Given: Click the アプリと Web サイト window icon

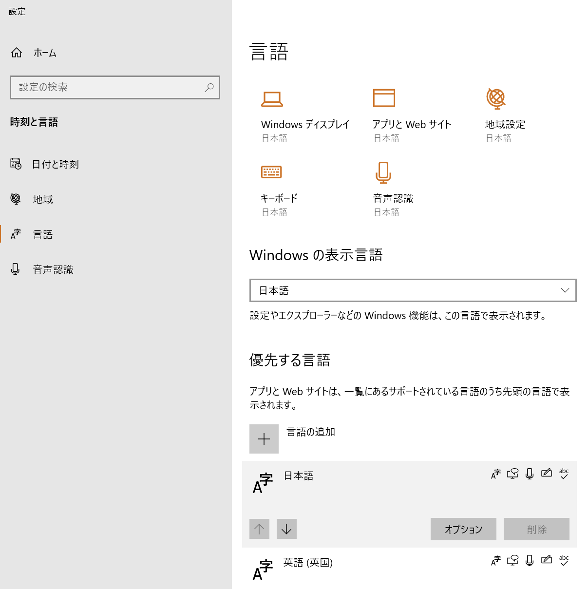Looking at the screenshot, I should coord(384,98).
